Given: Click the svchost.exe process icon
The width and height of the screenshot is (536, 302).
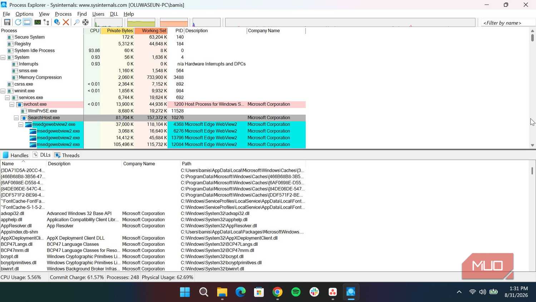Looking at the screenshot, I should 19,104.
